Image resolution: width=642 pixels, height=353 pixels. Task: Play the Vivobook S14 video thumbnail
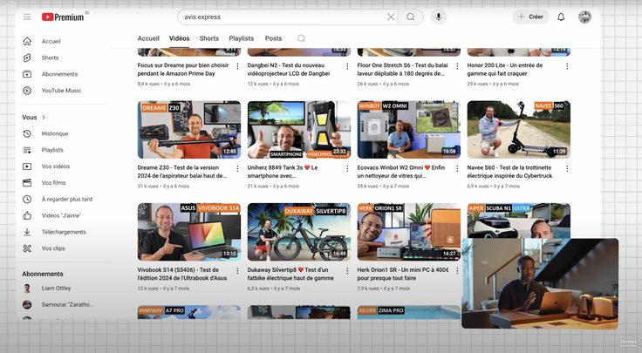[x=189, y=232]
